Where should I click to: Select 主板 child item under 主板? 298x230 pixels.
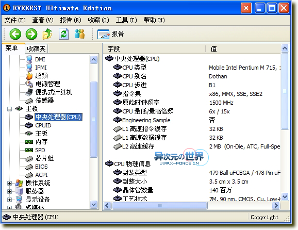[x=41, y=134]
